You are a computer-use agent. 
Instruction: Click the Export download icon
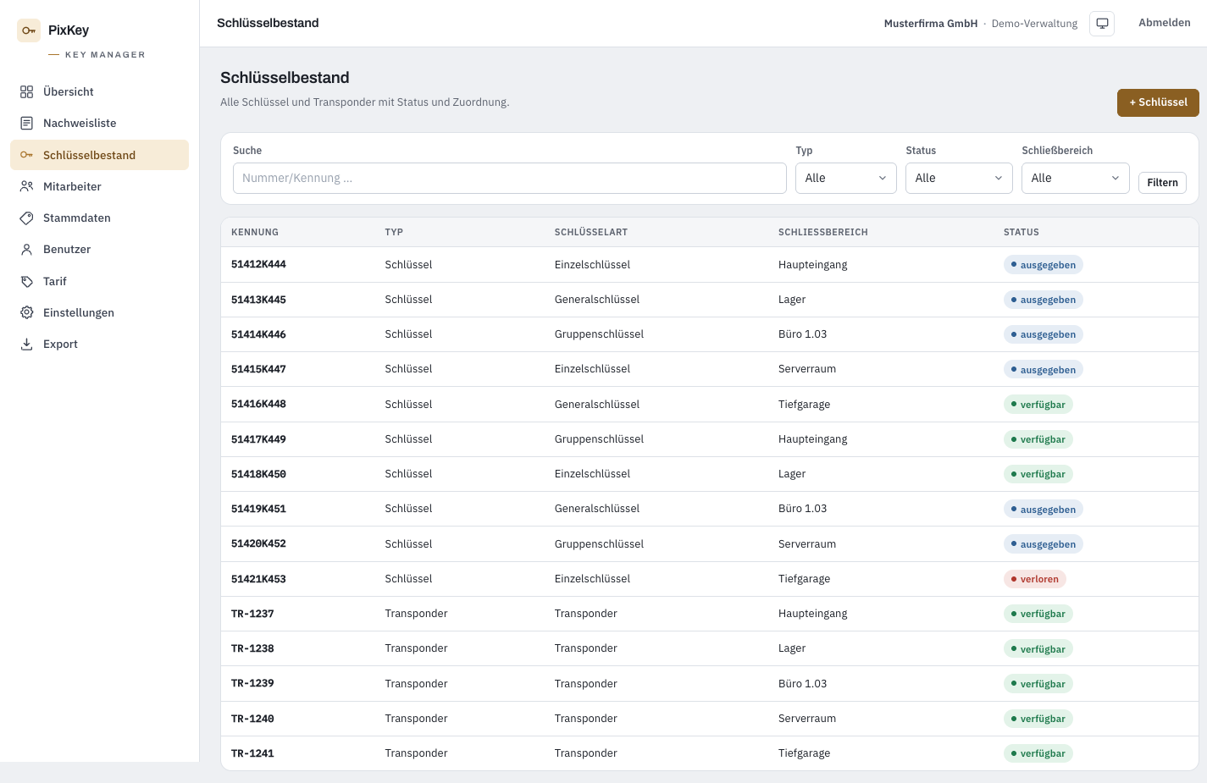click(27, 344)
